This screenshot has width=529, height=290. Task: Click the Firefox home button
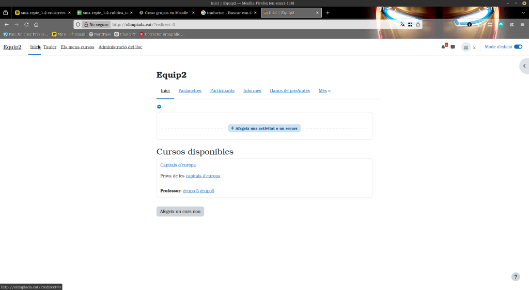[x=36, y=24]
